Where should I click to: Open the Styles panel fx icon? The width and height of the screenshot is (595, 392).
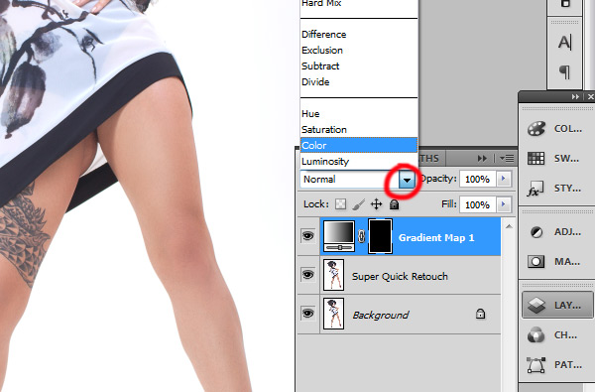[535, 189]
